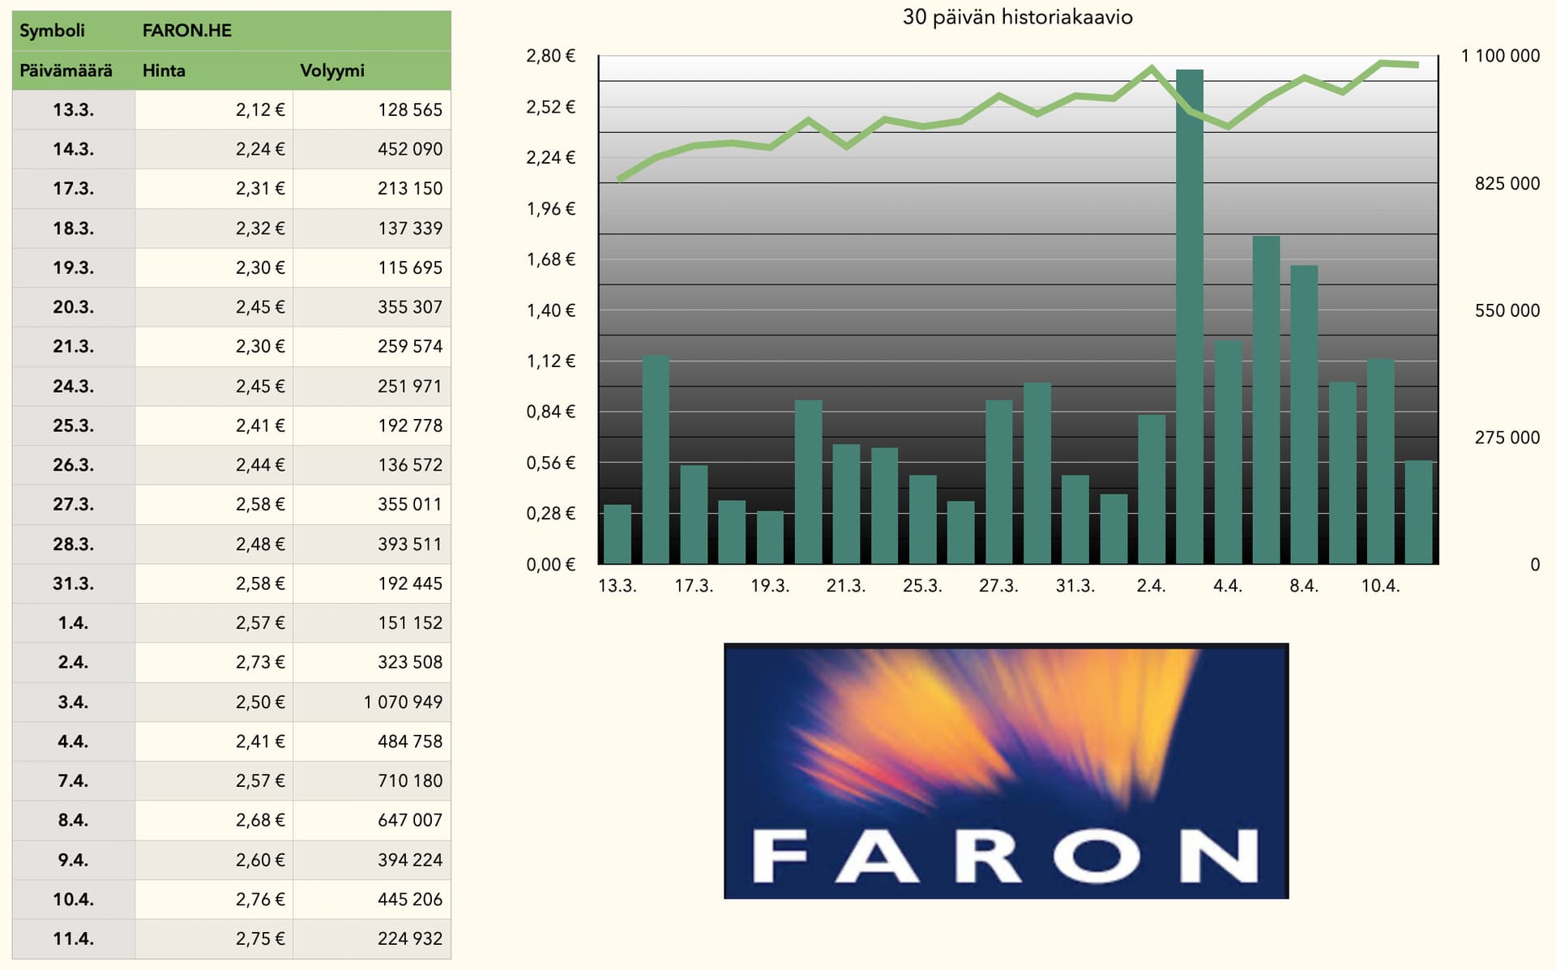Select the 1 070 949 volume cell
Viewport: 1556px width, 970px height.
coord(403,702)
